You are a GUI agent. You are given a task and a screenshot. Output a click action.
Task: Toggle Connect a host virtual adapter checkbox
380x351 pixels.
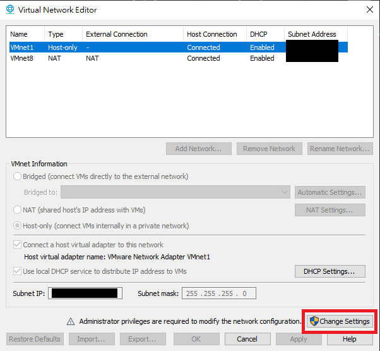pyautogui.click(x=17, y=245)
